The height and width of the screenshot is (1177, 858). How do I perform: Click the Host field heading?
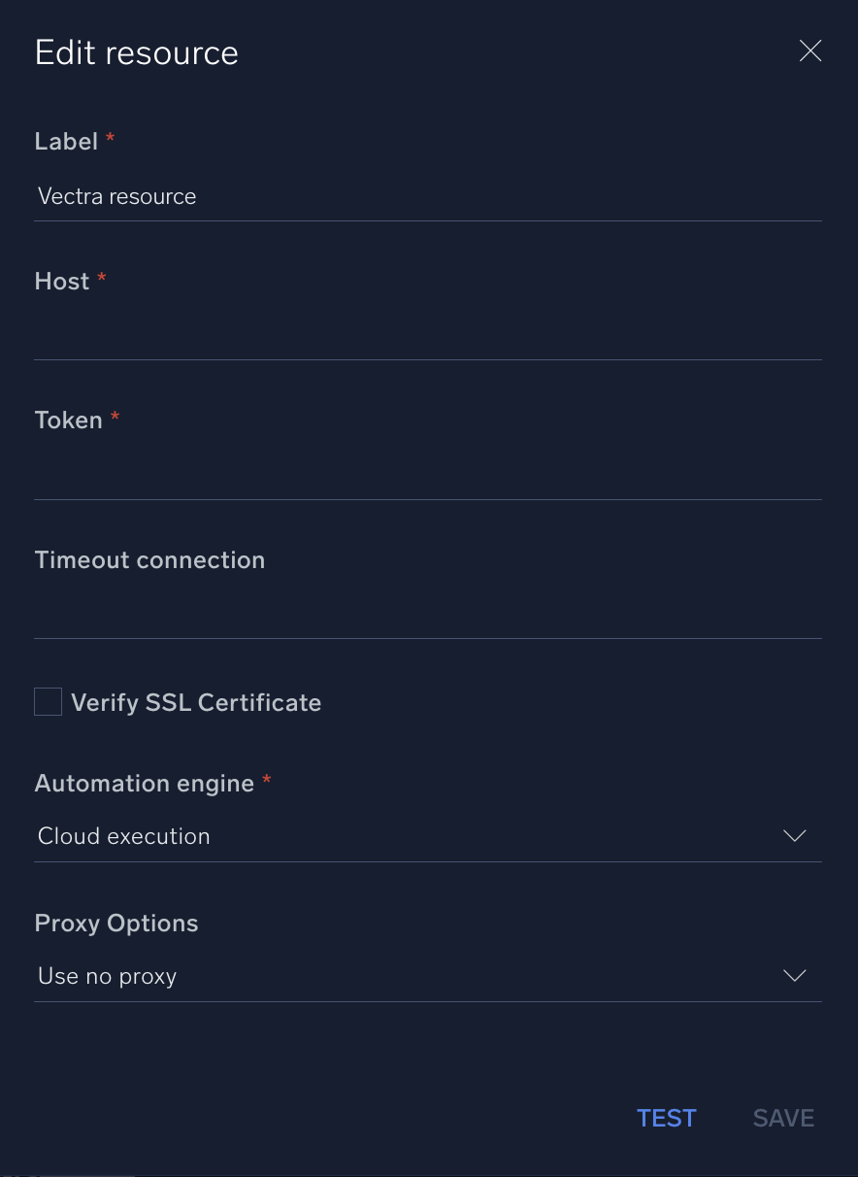click(x=62, y=282)
